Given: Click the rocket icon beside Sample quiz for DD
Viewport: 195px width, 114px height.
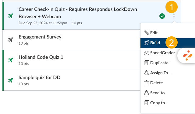Looking at the screenshot, I should [x=10, y=80].
